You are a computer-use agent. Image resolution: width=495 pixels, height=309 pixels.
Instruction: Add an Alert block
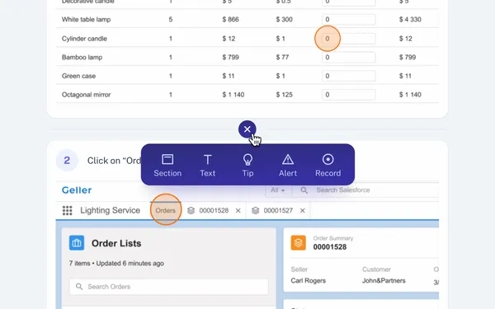pos(288,166)
